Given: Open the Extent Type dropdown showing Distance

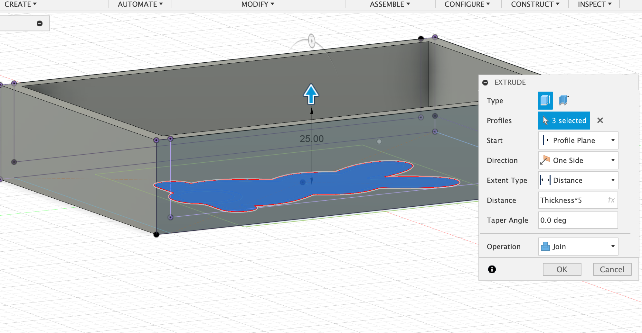Looking at the screenshot, I should pyautogui.click(x=578, y=180).
